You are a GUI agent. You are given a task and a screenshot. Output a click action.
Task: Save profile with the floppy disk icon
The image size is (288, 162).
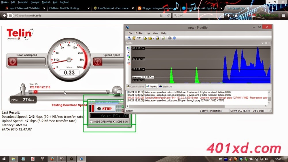point(157,38)
